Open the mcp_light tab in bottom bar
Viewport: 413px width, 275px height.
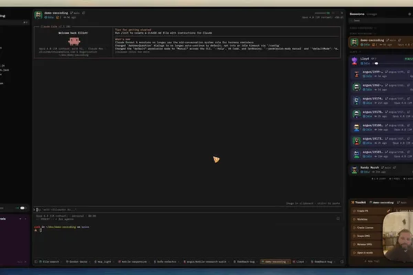[103, 262]
